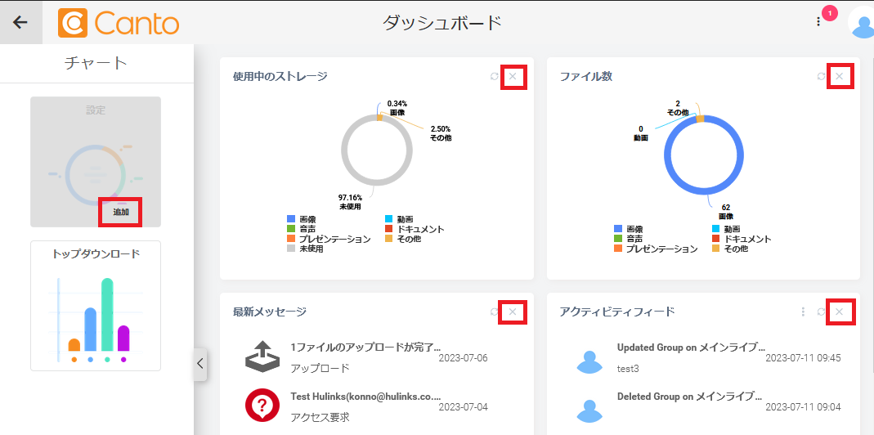Refresh the 使用中のストレージ widget
Screen dimensions: 874x435
click(494, 77)
